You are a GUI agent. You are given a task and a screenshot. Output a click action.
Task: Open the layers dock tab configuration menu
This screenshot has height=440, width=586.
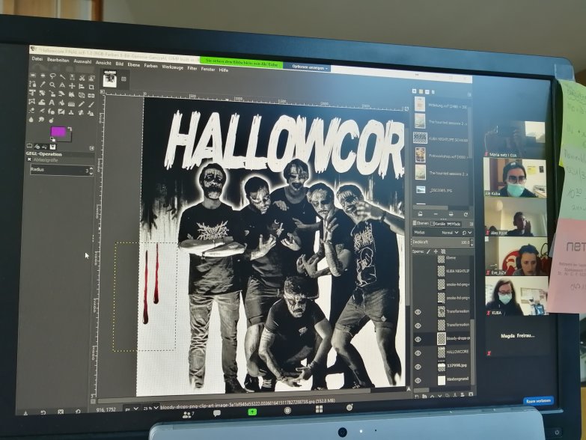pyautogui.click(x=471, y=224)
